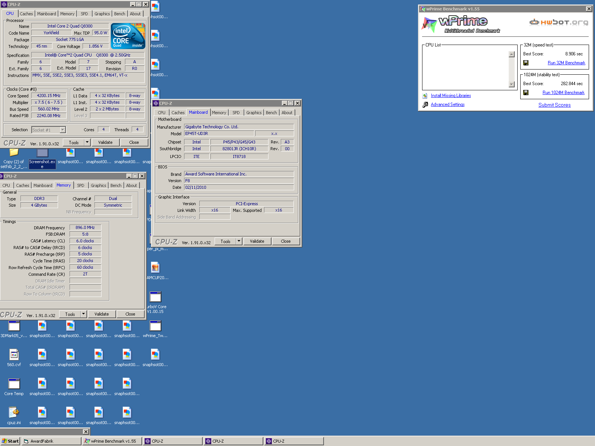Open the Socket #1 selection dropdown
This screenshot has width=595, height=446.
[62, 130]
